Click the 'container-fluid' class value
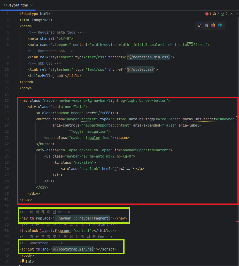This screenshot has width=239, height=266. click(68, 107)
